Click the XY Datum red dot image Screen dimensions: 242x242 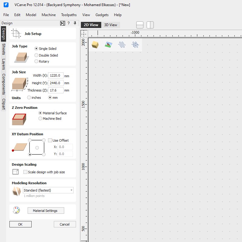point(19,147)
